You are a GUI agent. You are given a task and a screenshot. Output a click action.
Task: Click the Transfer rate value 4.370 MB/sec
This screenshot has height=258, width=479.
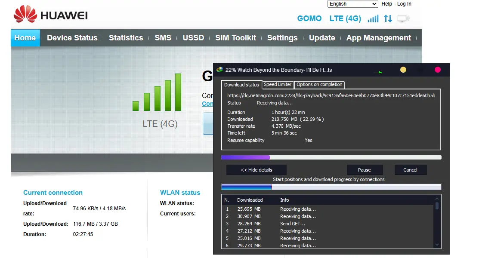tap(286, 126)
